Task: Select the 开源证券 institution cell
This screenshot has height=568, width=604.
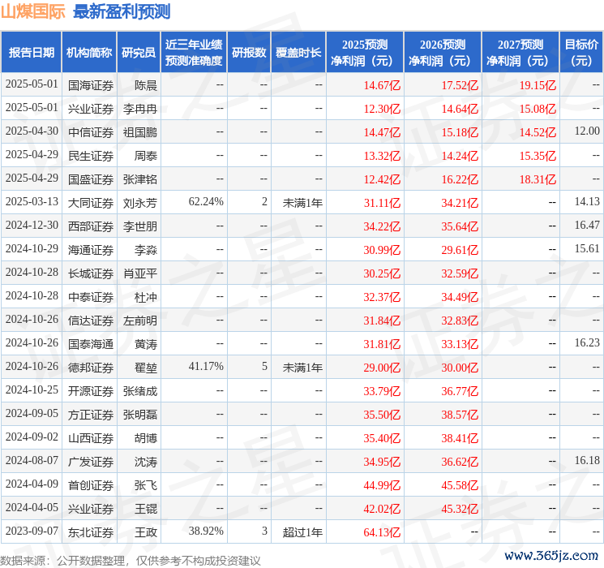Action: pos(91,391)
